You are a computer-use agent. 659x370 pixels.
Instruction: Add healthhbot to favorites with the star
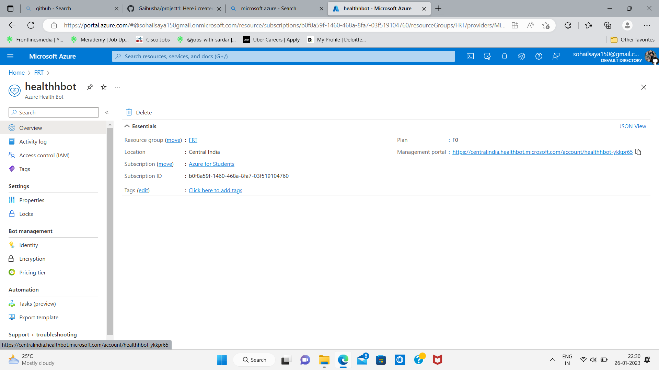[x=103, y=87]
